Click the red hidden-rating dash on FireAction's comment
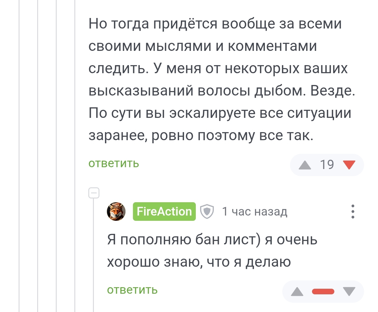This screenshot has height=312, width=378. [x=323, y=292]
